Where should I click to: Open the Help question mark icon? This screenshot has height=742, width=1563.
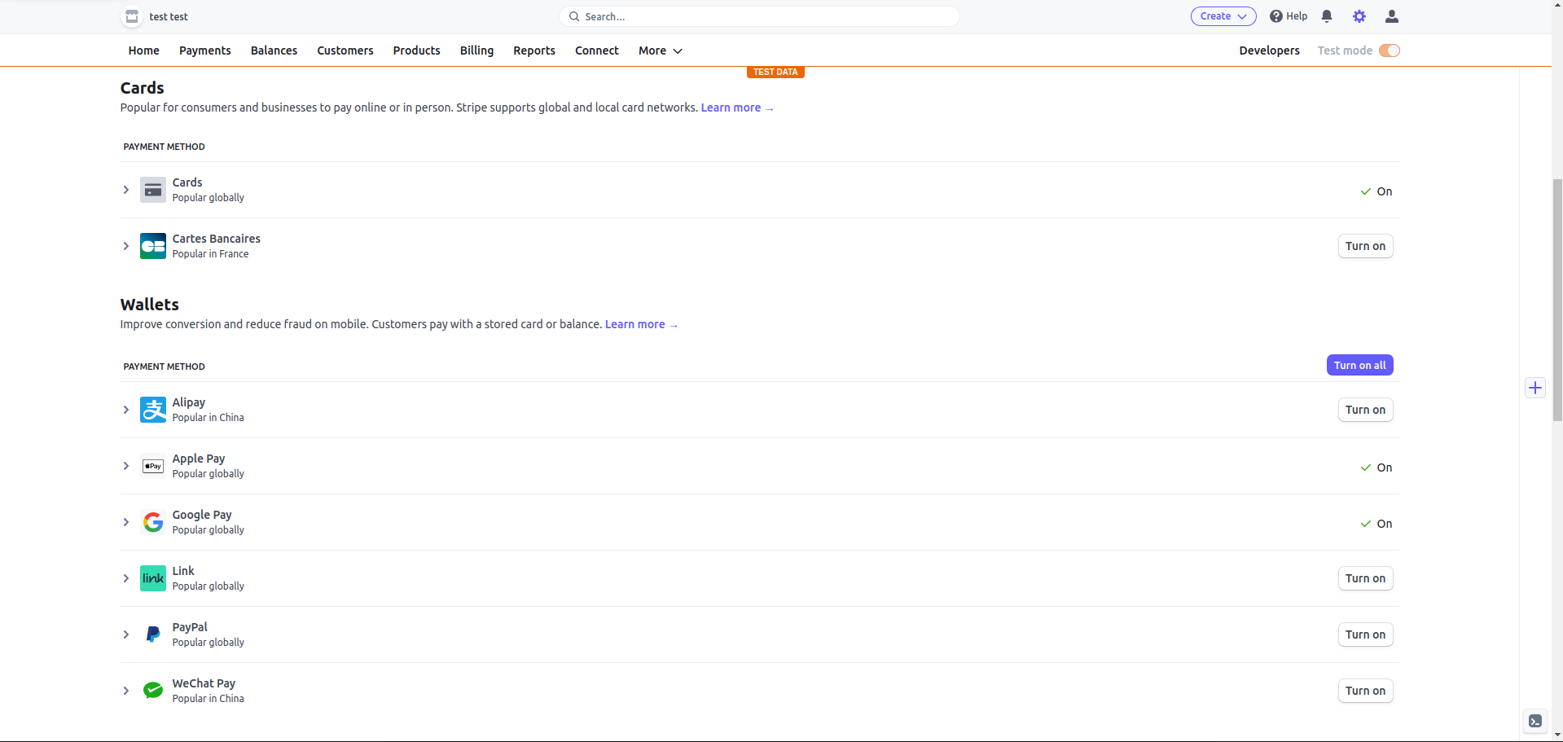(1275, 16)
